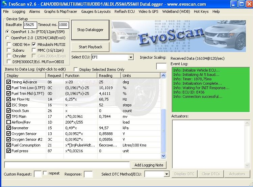
Task: Click the Timeout ms input field
Action: (64, 25)
